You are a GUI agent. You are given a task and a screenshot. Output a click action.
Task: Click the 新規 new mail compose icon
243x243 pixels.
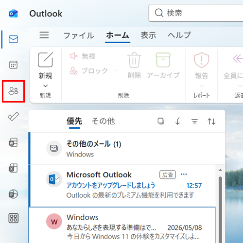[46, 60]
